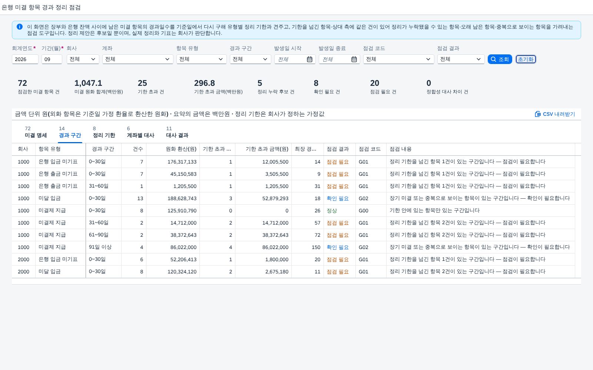The height and width of the screenshot is (370, 593).
Task: Open the 대사 결과 tab
Action: point(177,132)
